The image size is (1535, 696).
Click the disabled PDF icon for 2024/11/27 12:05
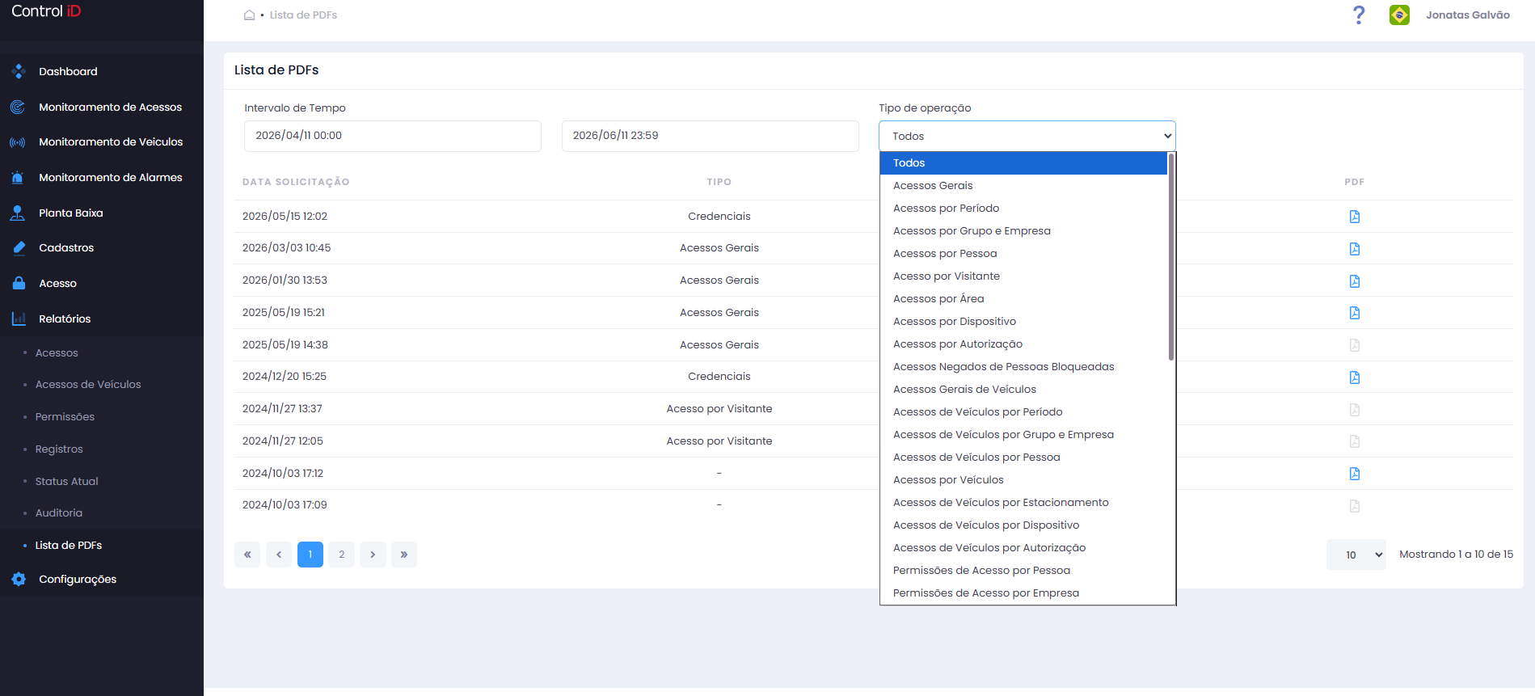click(x=1355, y=441)
